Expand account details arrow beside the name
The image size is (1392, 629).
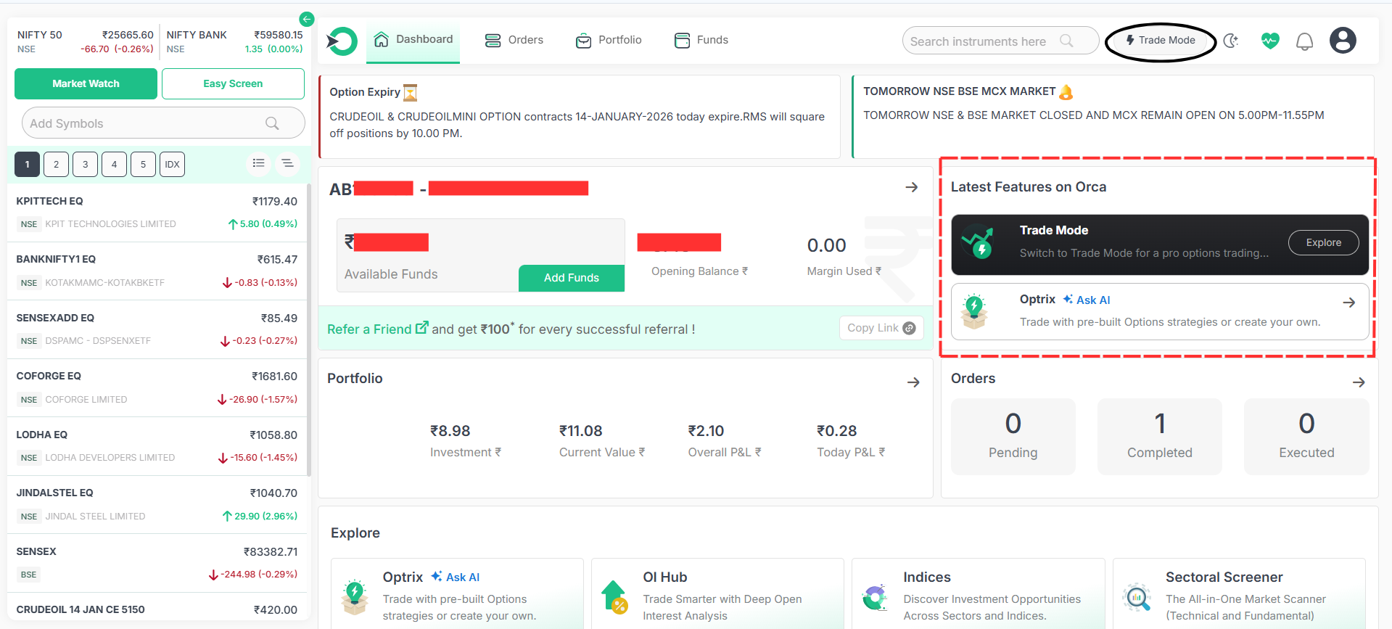[912, 187]
